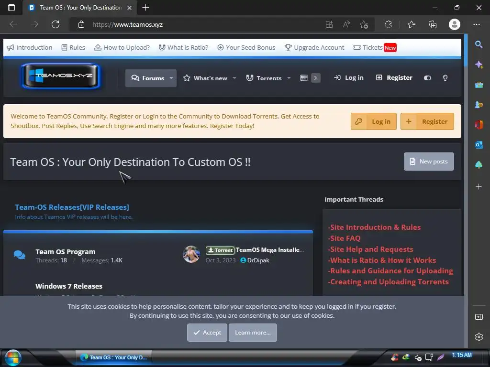The height and width of the screenshot is (367, 490).
Task: Open the Games sidebar icon
Action: pos(479,105)
